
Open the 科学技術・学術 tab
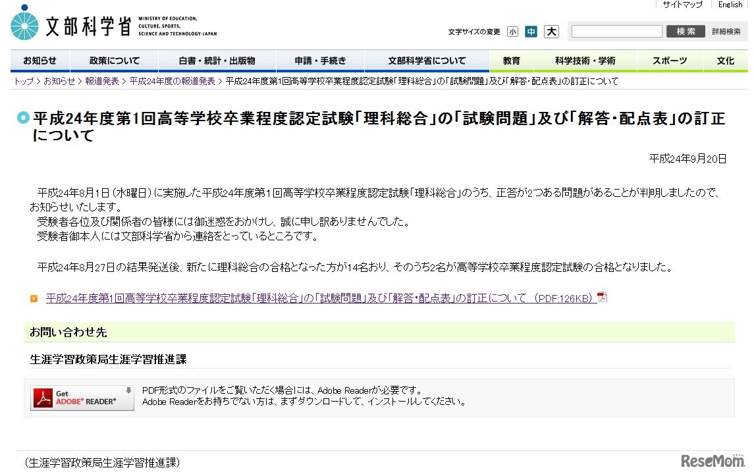(x=585, y=60)
